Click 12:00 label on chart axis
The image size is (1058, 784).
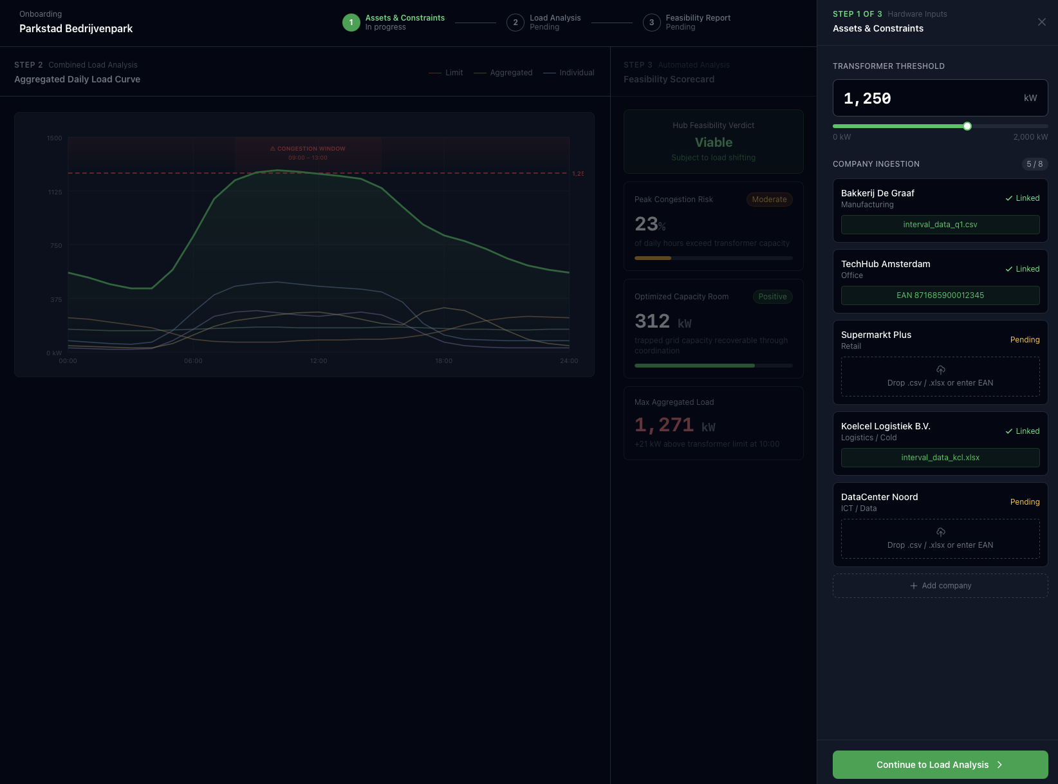tap(319, 361)
